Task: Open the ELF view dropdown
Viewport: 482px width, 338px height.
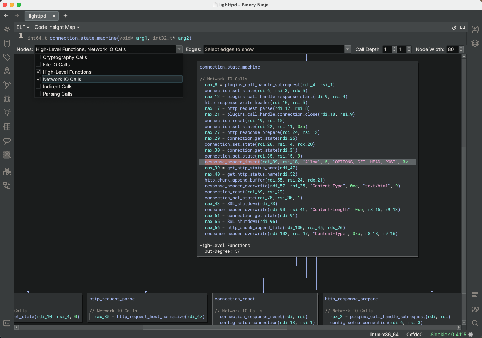Action: (x=23, y=27)
